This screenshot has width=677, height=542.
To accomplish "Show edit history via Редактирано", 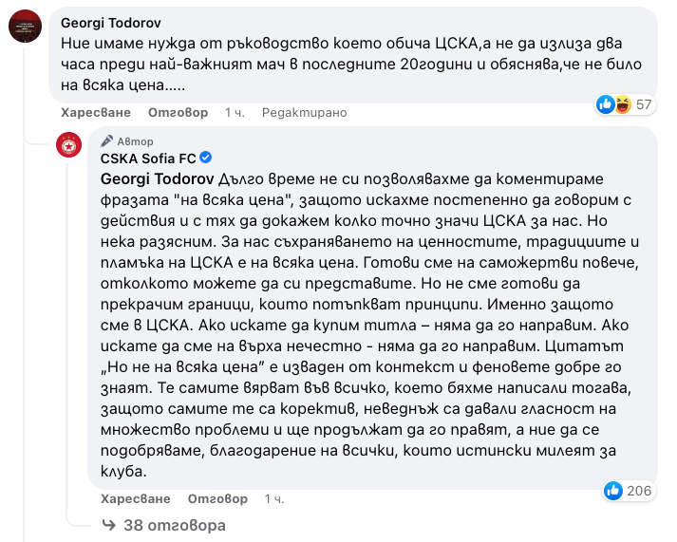I will pyautogui.click(x=304, y=112).
